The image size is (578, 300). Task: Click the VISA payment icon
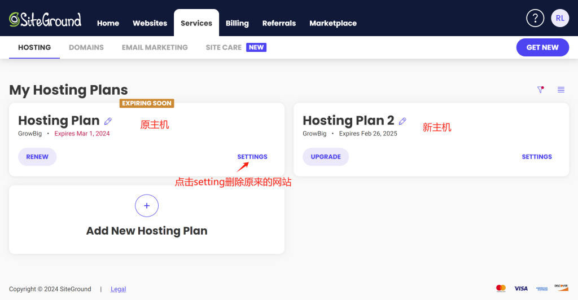pos(521,289)
